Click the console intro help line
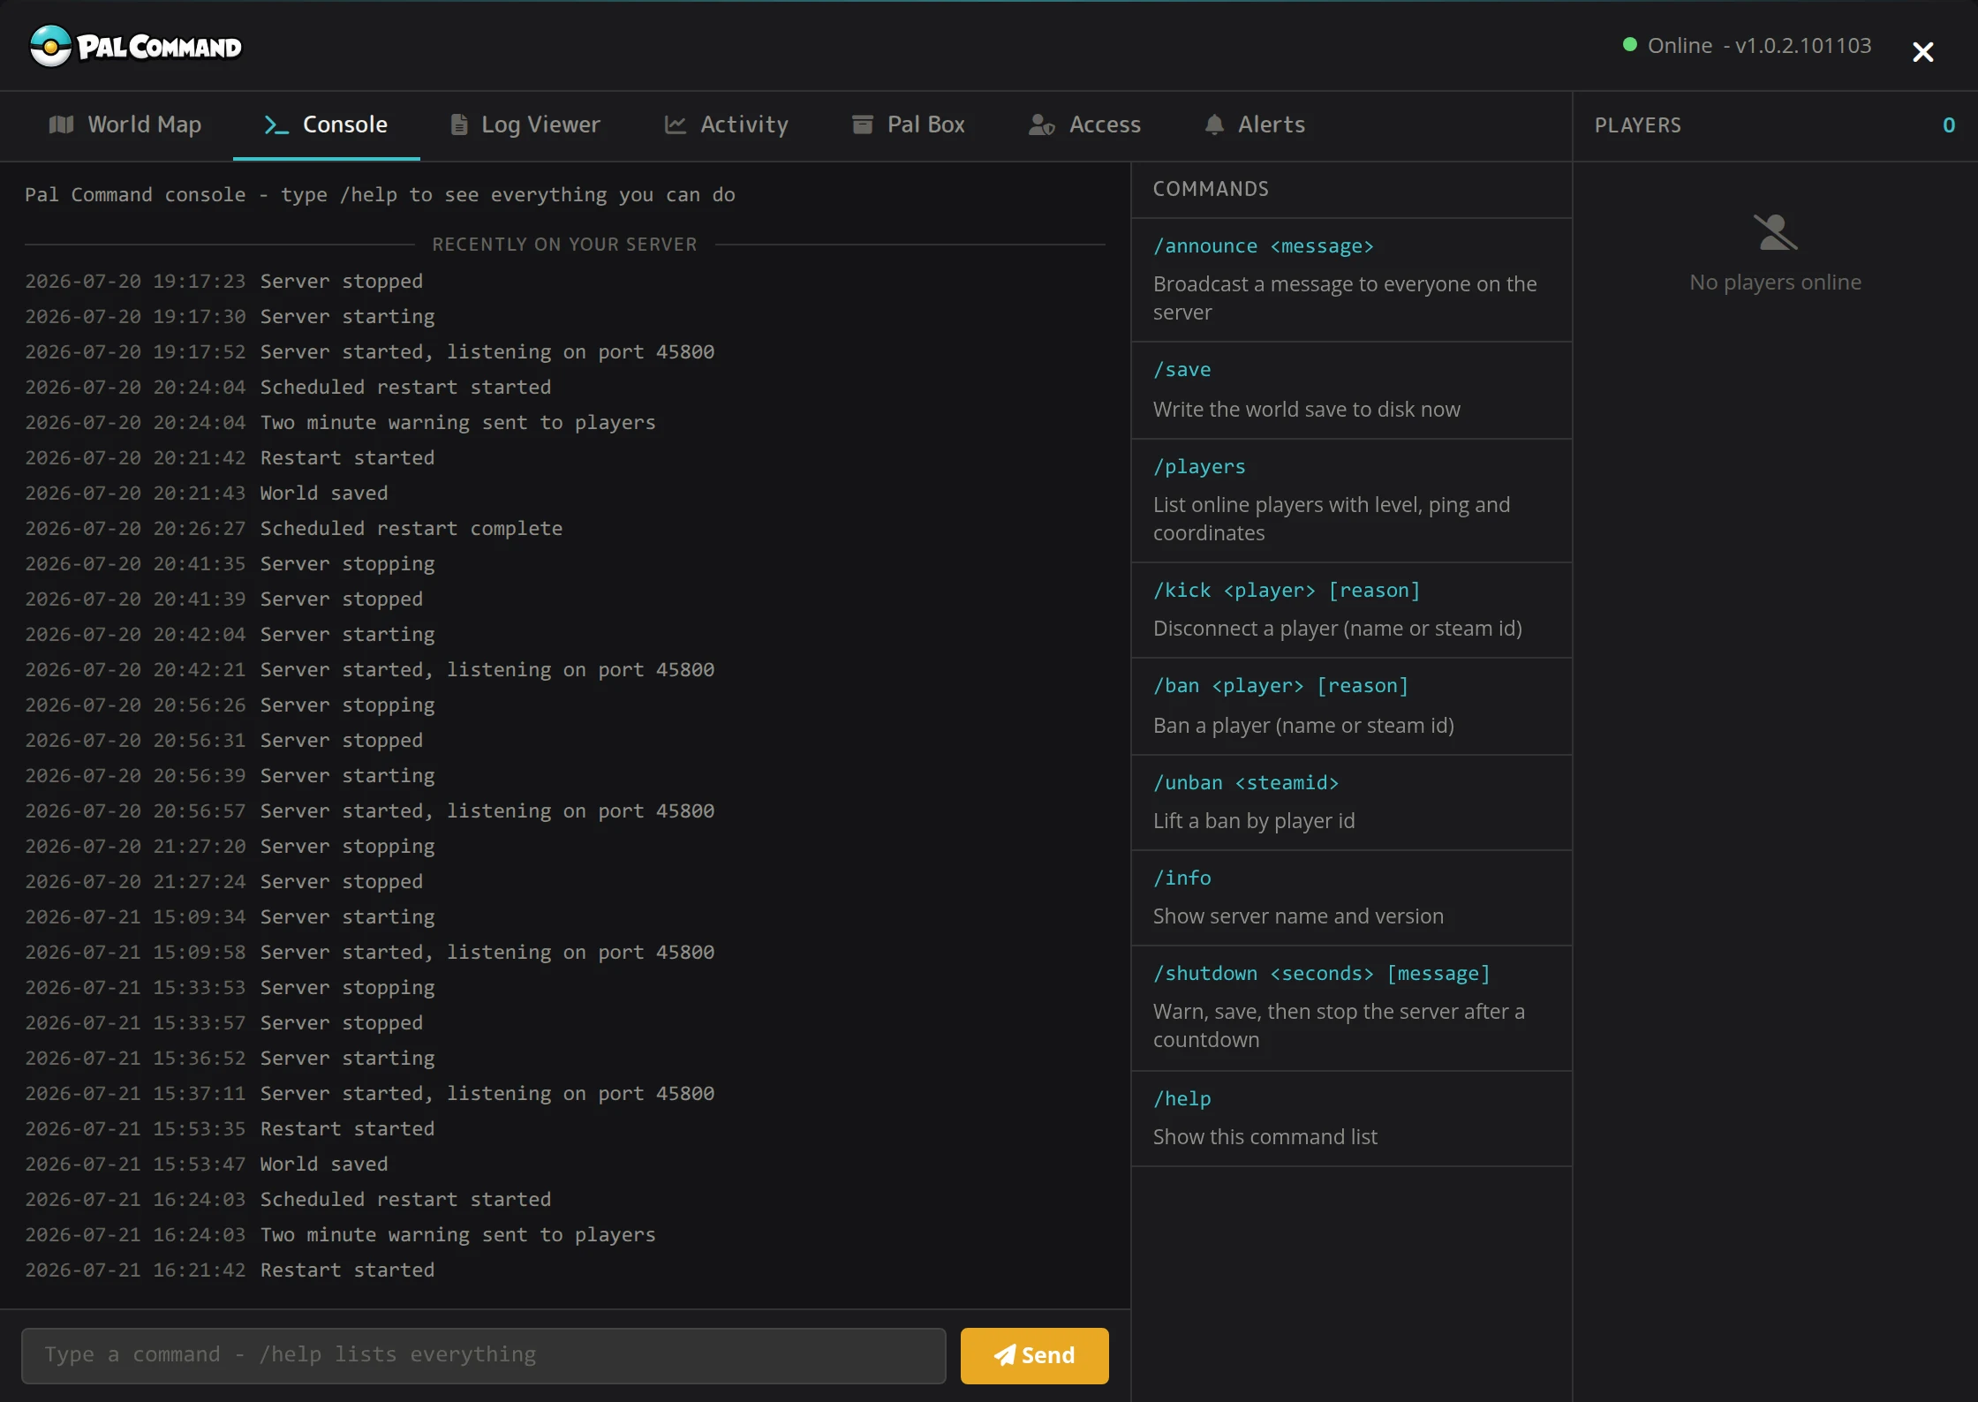1978x1402 pixels. 380,195
